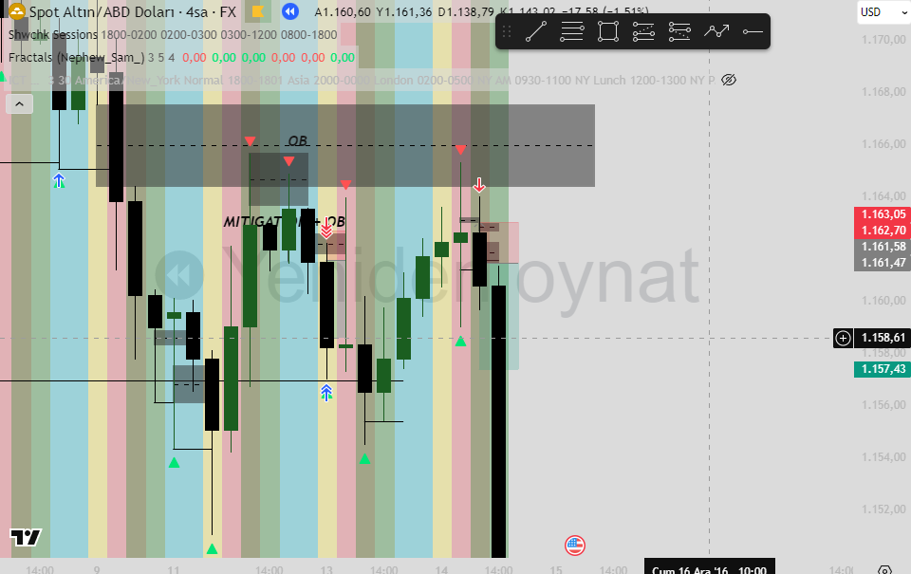This screenshot has height=574, width=911.
Task: Pick the Fib tool with rising dotted diagonal
Action: pyautogui.click(x=643, y=31)
